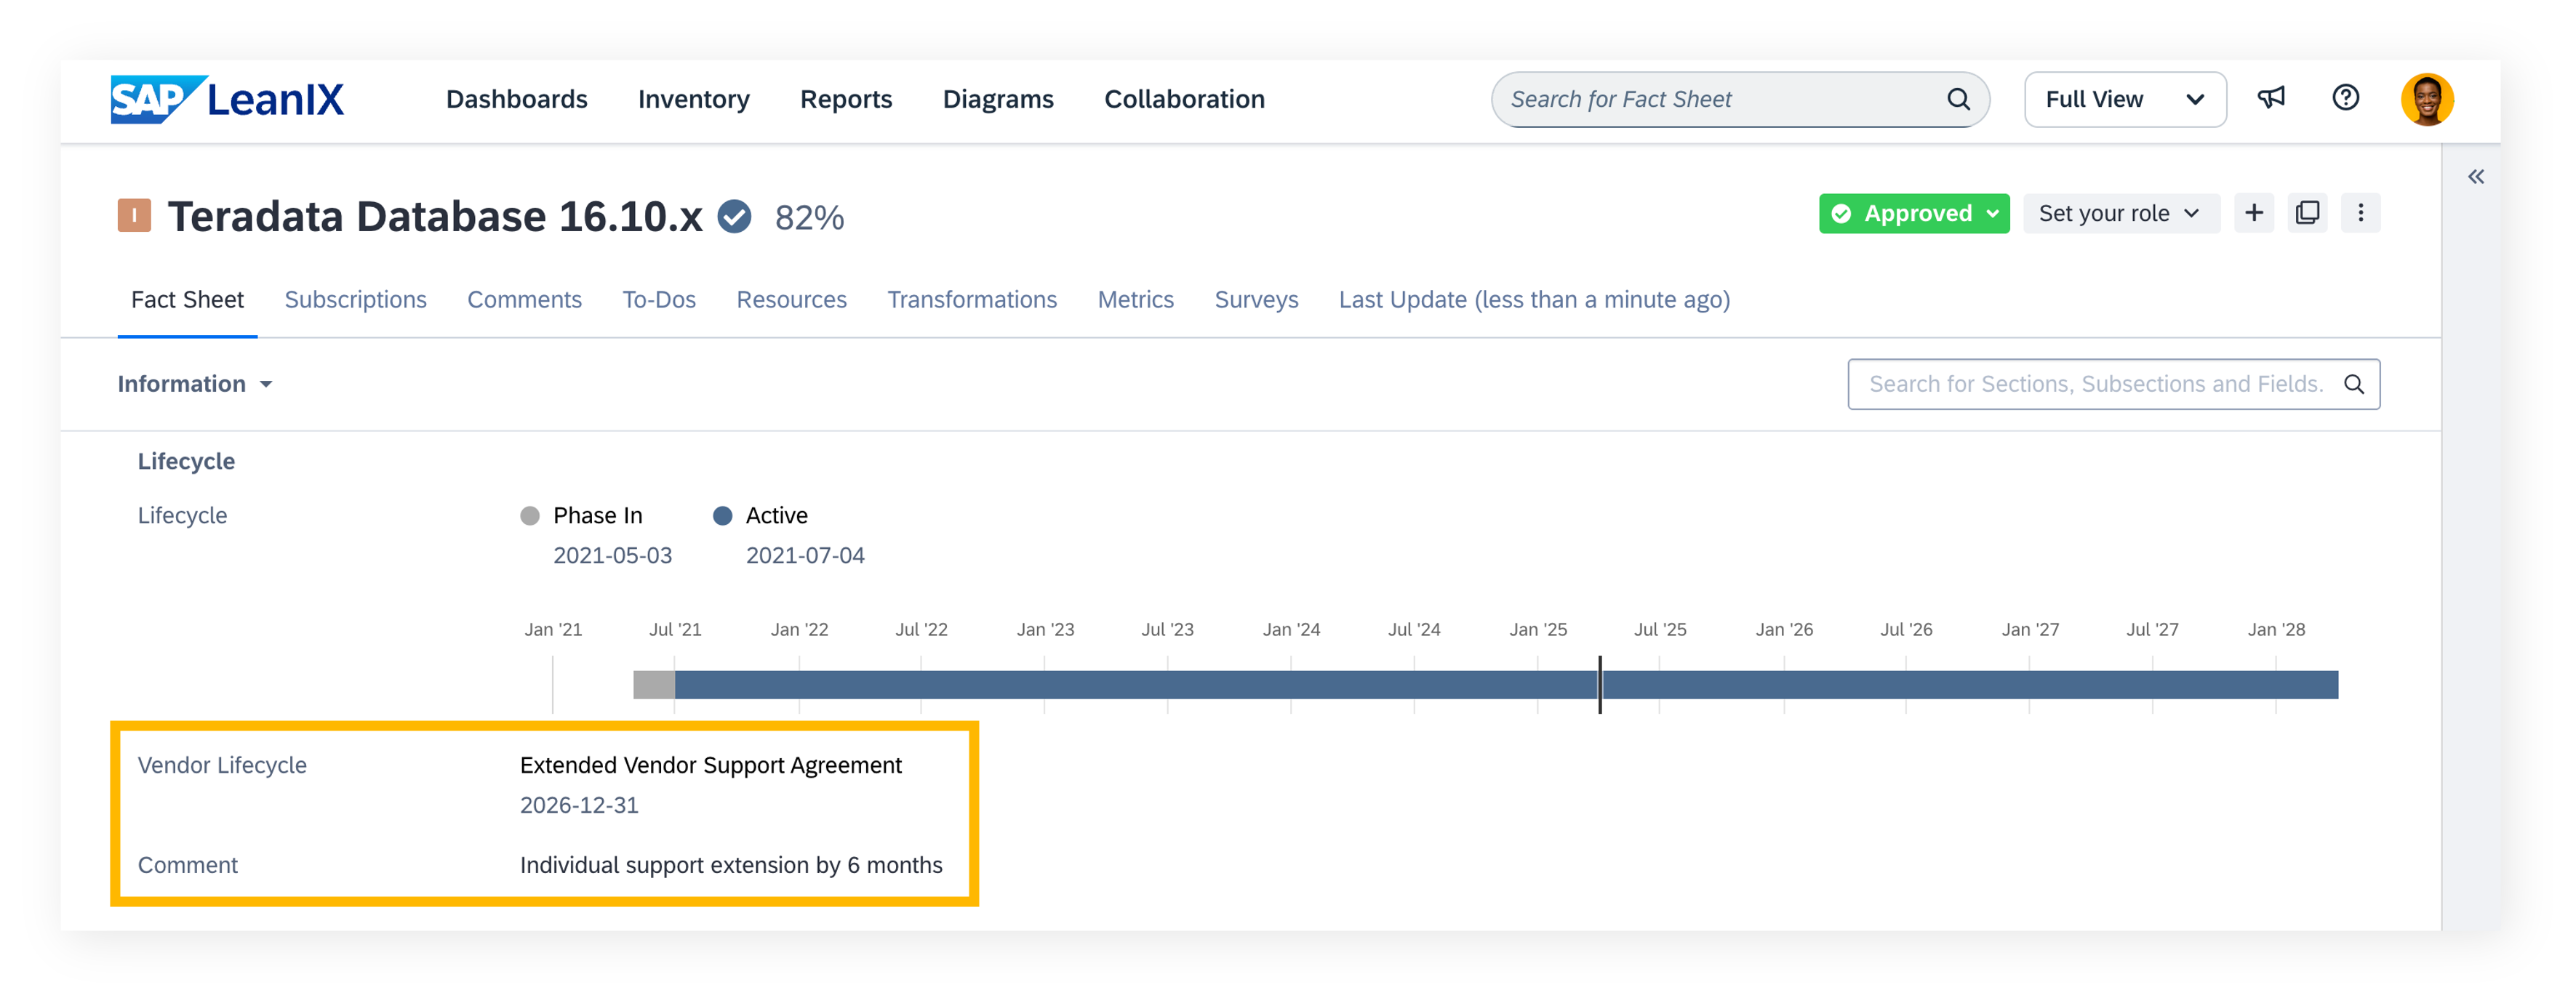Click the Phase In date 2021-05-03
The image size is (2576, 1006).
click(613, 555)
